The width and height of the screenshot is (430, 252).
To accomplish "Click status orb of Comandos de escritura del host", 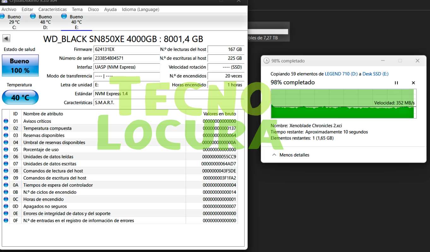I will click(6, 178).
